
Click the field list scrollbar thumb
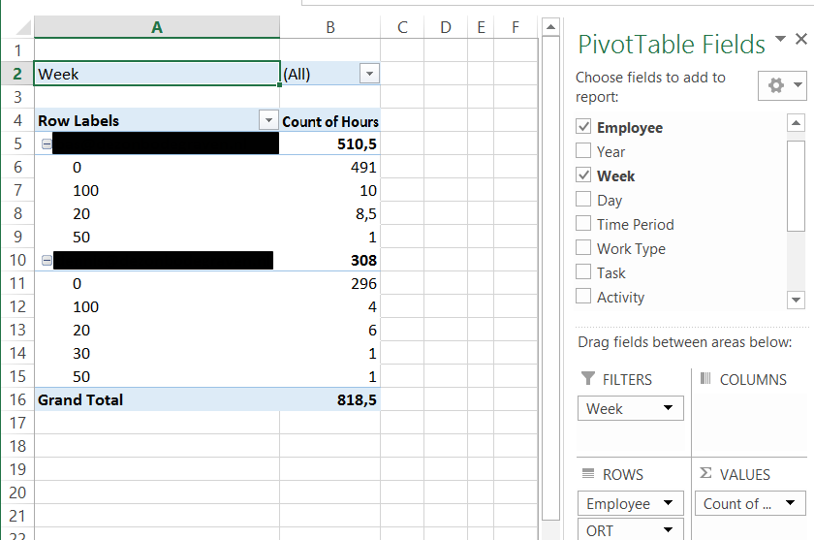pos(796,186)
